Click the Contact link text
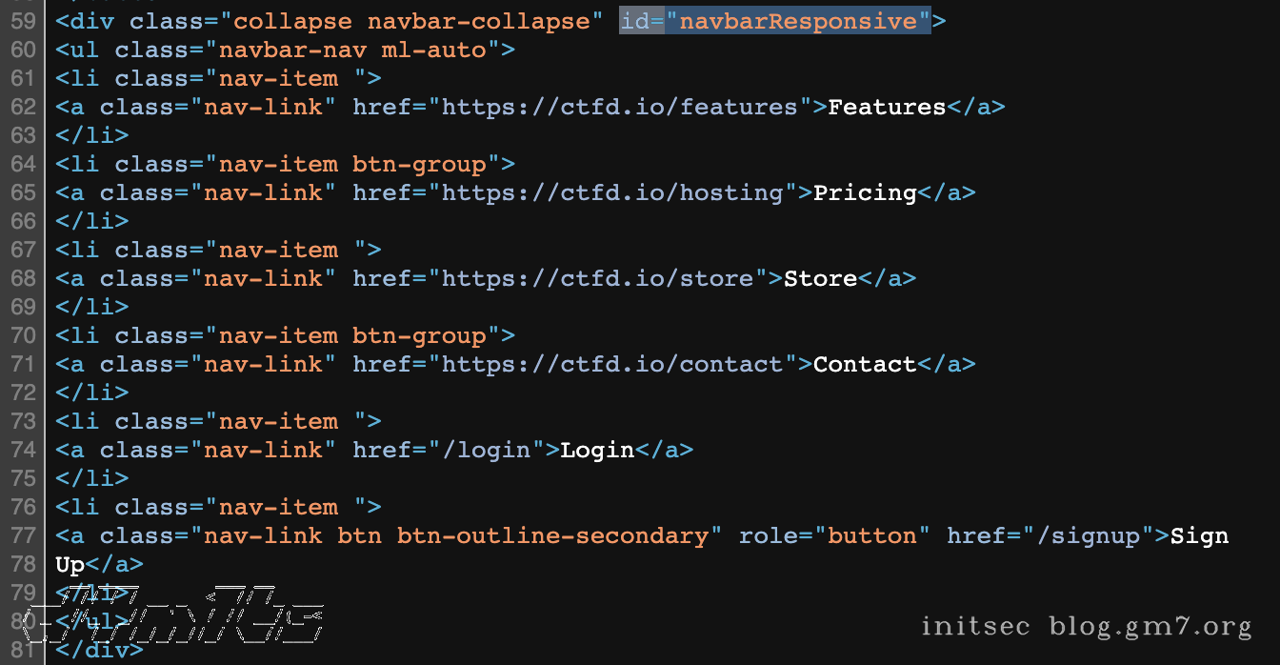 click(x=865, y=364)
